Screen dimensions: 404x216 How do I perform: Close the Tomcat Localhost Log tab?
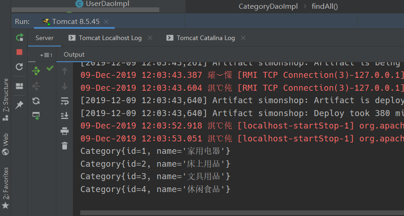tap(150, 38)
